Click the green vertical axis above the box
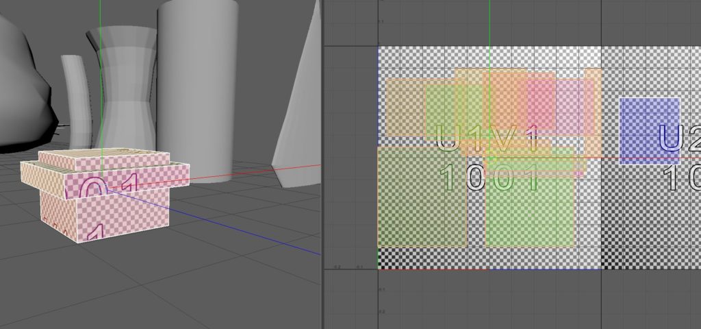The image size is (701, 329). (100, 69)
